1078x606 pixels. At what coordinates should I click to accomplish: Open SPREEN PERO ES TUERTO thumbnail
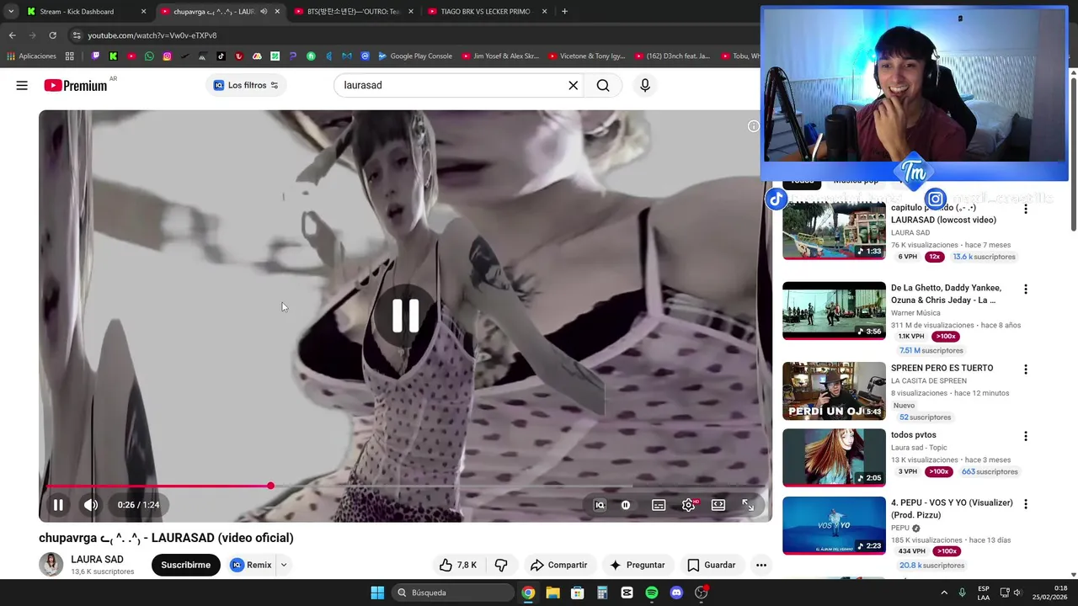(834, 391)
